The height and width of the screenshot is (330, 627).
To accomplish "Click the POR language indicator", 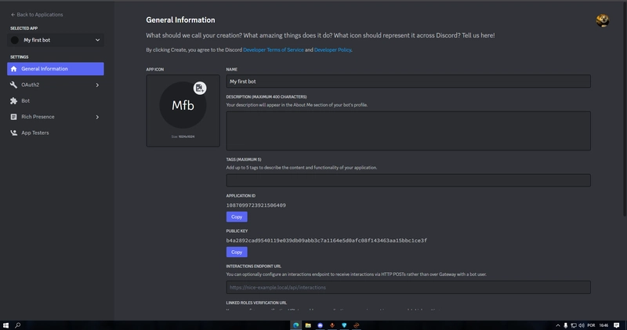I will (591, 325).
